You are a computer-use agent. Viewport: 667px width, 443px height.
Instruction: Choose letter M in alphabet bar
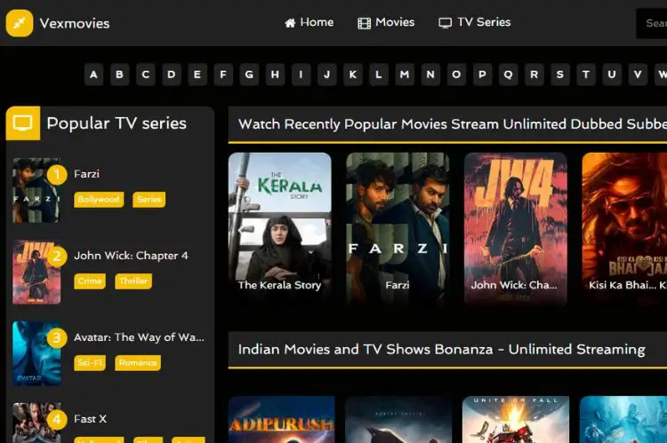[x=405, y=75]
